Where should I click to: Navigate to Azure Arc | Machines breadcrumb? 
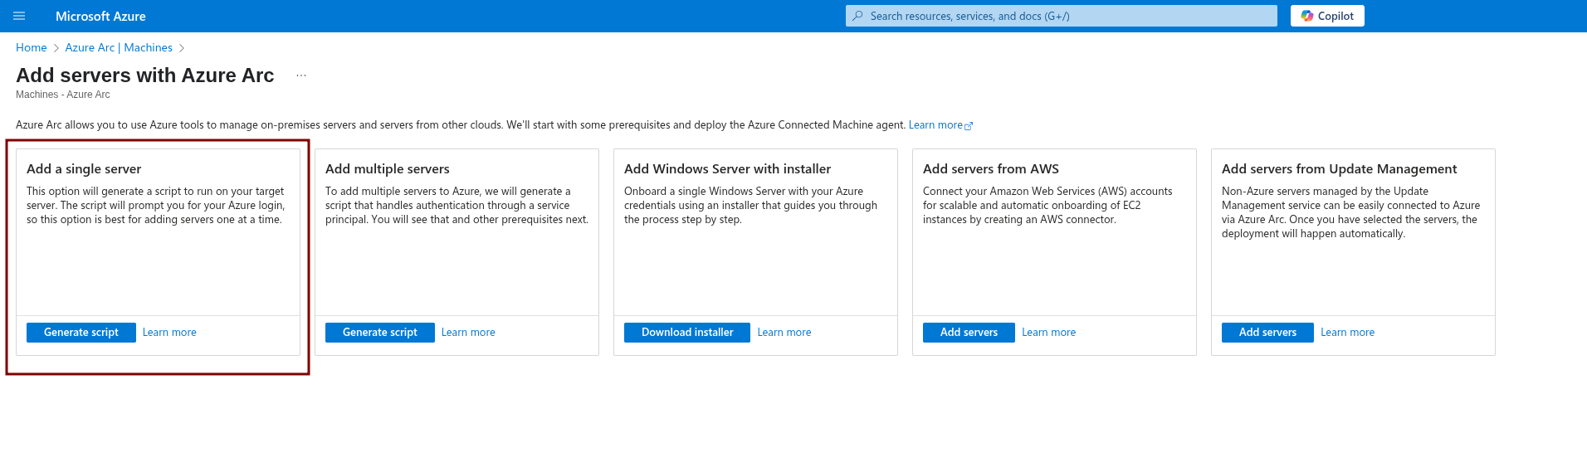tap(119, 47)
